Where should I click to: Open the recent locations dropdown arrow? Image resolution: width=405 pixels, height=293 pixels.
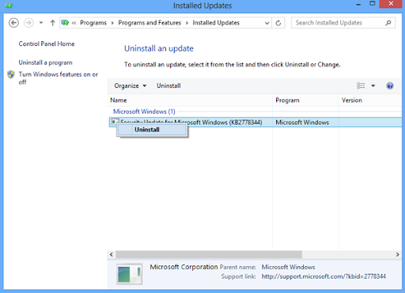[x=41, y=23]
